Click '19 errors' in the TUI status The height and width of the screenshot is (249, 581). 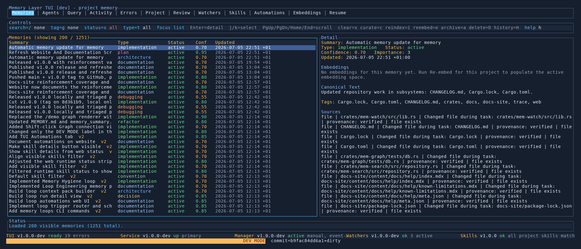pyautogui.click(x=77, y=236)
